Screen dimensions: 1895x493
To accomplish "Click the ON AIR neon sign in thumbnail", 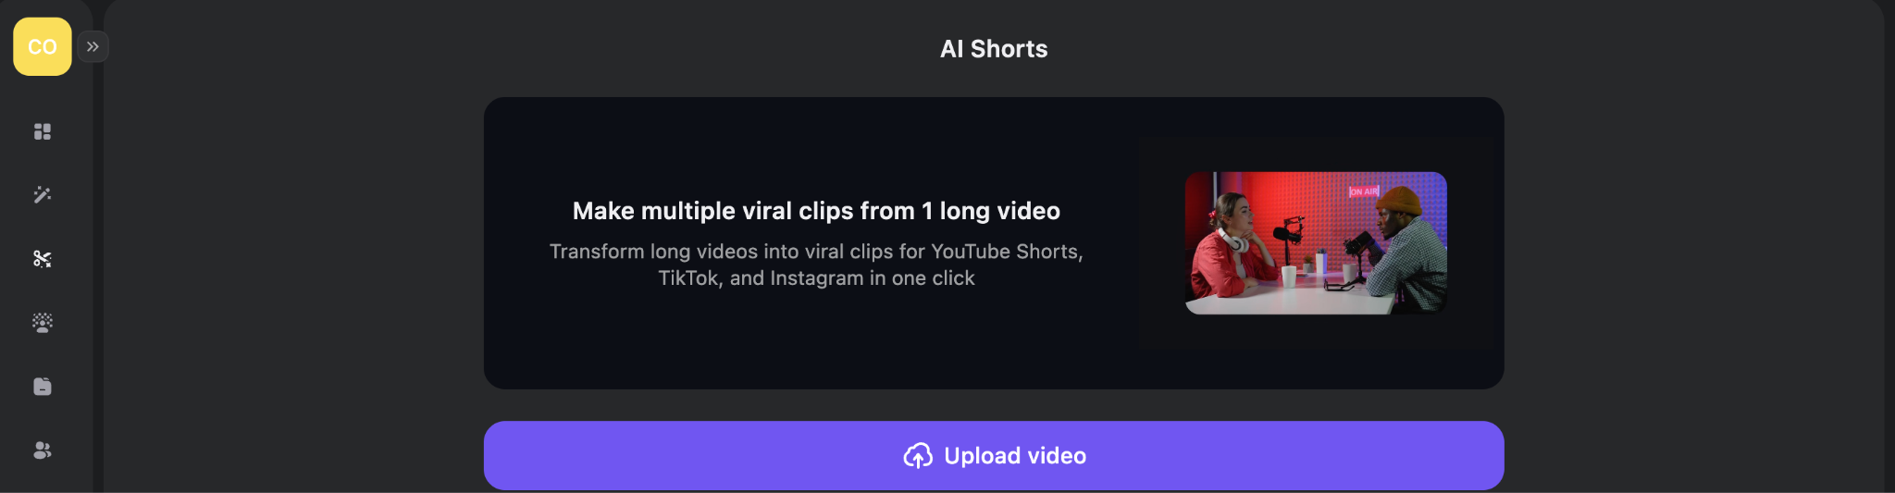I will (x=1363, y=191).
